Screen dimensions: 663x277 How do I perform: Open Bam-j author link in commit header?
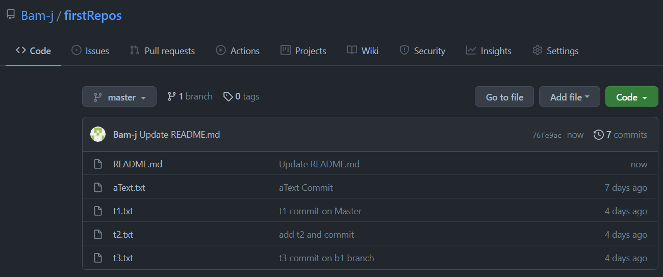[x=125, y=135]
